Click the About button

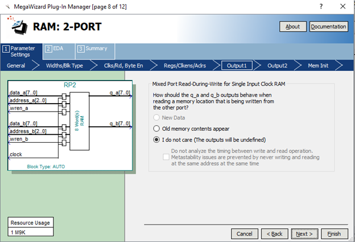[292, 27]
